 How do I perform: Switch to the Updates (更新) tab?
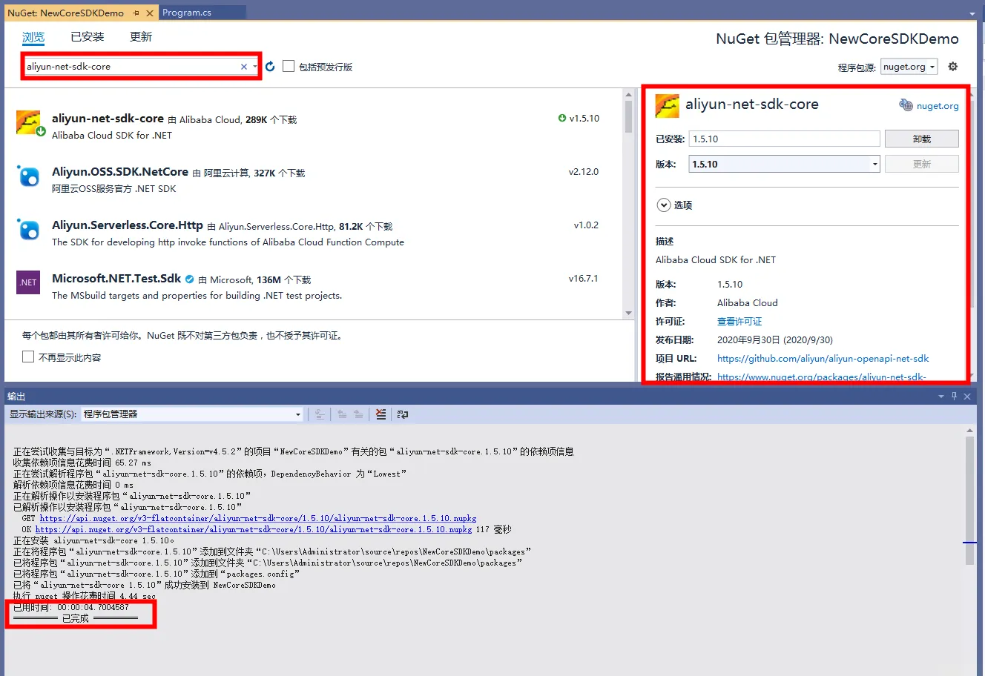coord(141,37)
